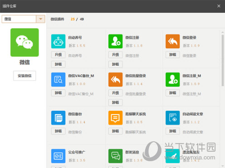225x168 pixels.
Task: Click the 微信VAC备份_M blue search-document icon
Action: tap(58, 80)
